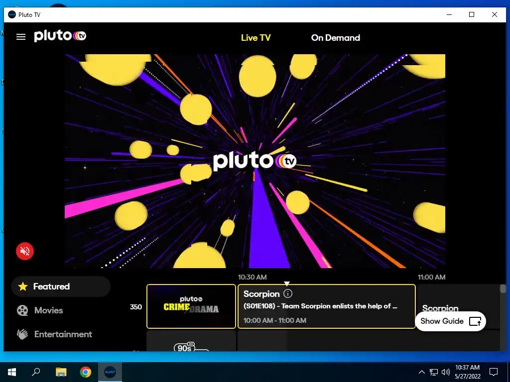The image size is (510, 382).
Task: Click the guide scrollbar handle
Action: pyautogui.click(x=503, y=288)
